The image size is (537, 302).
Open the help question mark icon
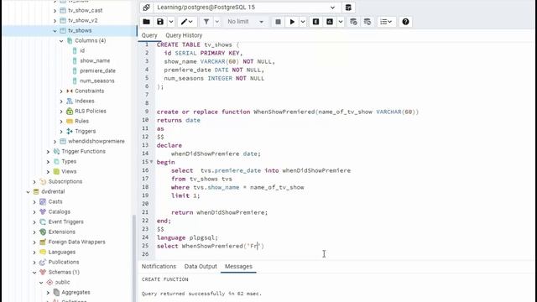[x=405, y=22]
